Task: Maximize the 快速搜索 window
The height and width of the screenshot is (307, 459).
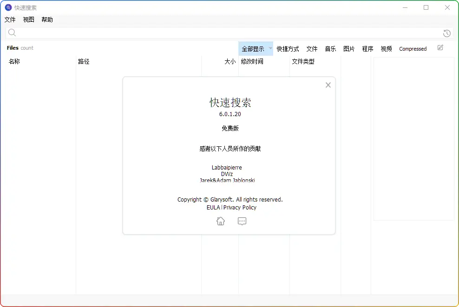Action: tap(426, 7)
